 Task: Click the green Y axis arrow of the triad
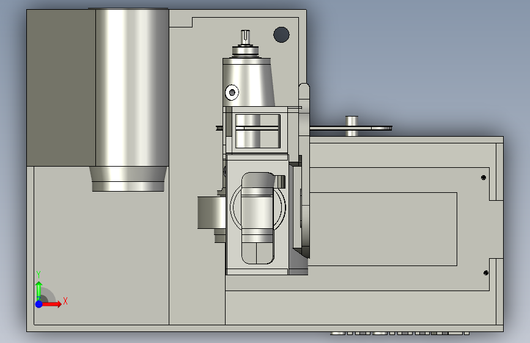coord(39,290)
